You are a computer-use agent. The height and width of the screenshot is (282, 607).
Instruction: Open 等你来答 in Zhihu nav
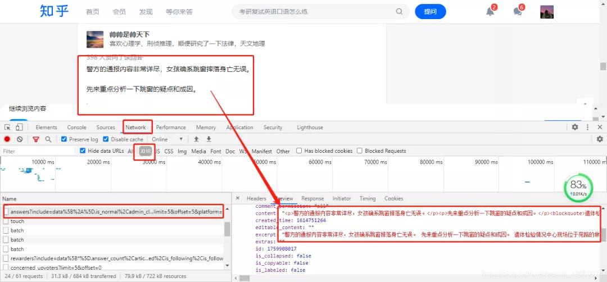pyautogui.click(x=179, y=12)
